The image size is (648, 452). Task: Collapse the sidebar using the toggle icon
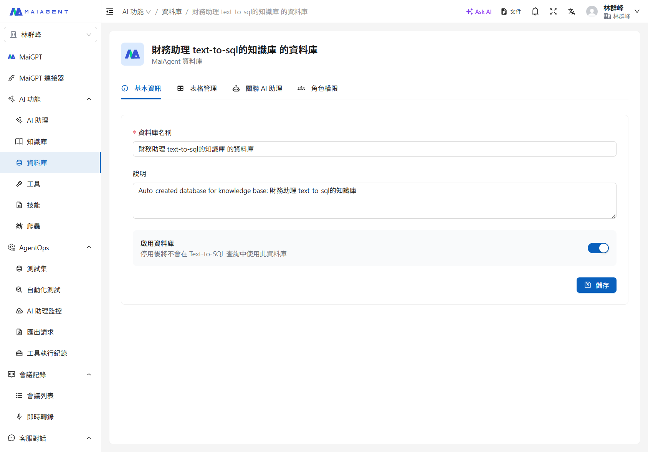(x=109, y=12)
